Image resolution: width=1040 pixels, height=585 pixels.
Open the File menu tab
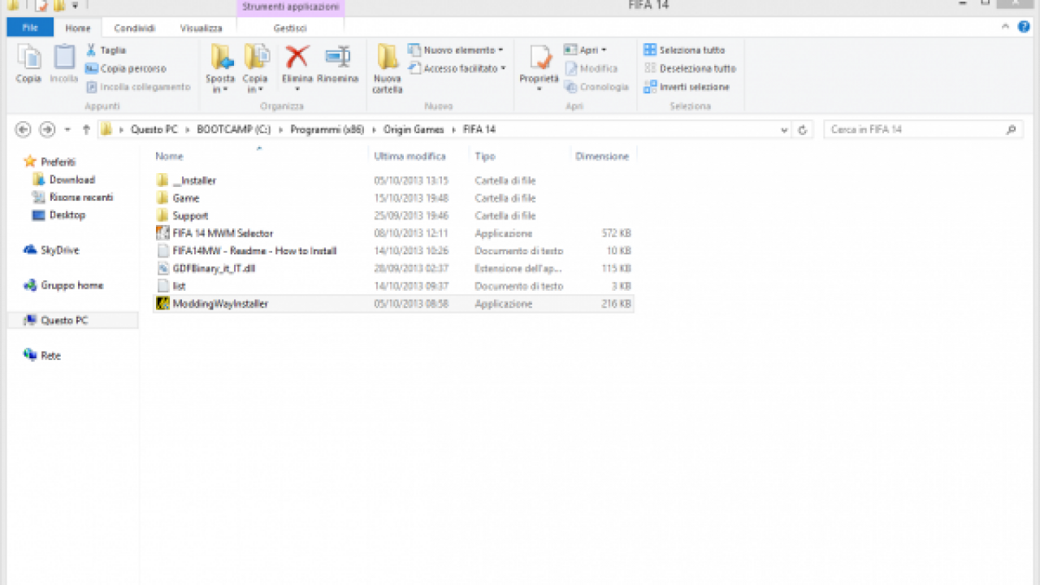click(30, 28)
